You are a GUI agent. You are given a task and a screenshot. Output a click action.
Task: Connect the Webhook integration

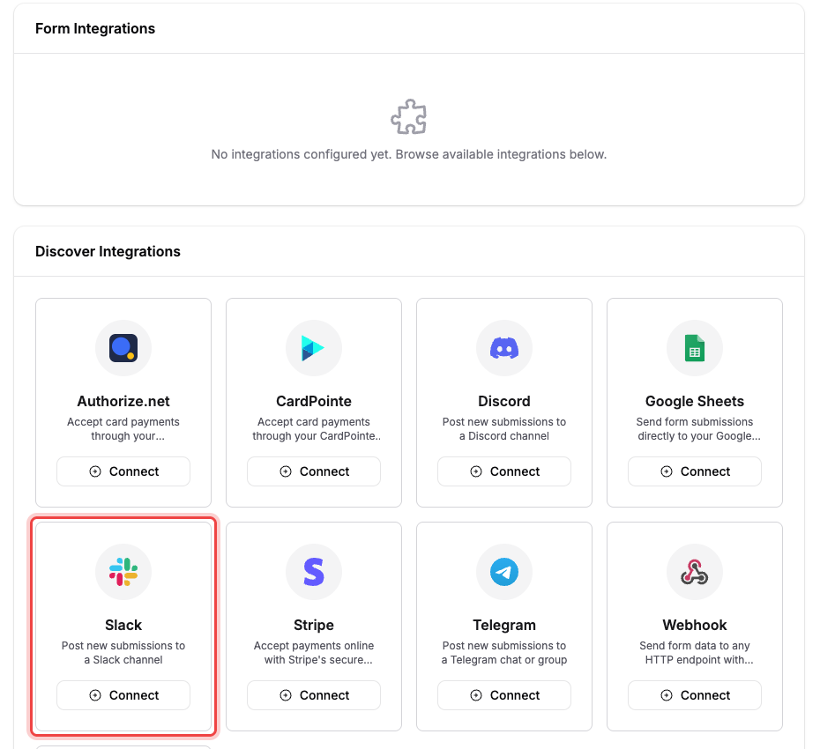pyautogui.click(x=695, y=695)
